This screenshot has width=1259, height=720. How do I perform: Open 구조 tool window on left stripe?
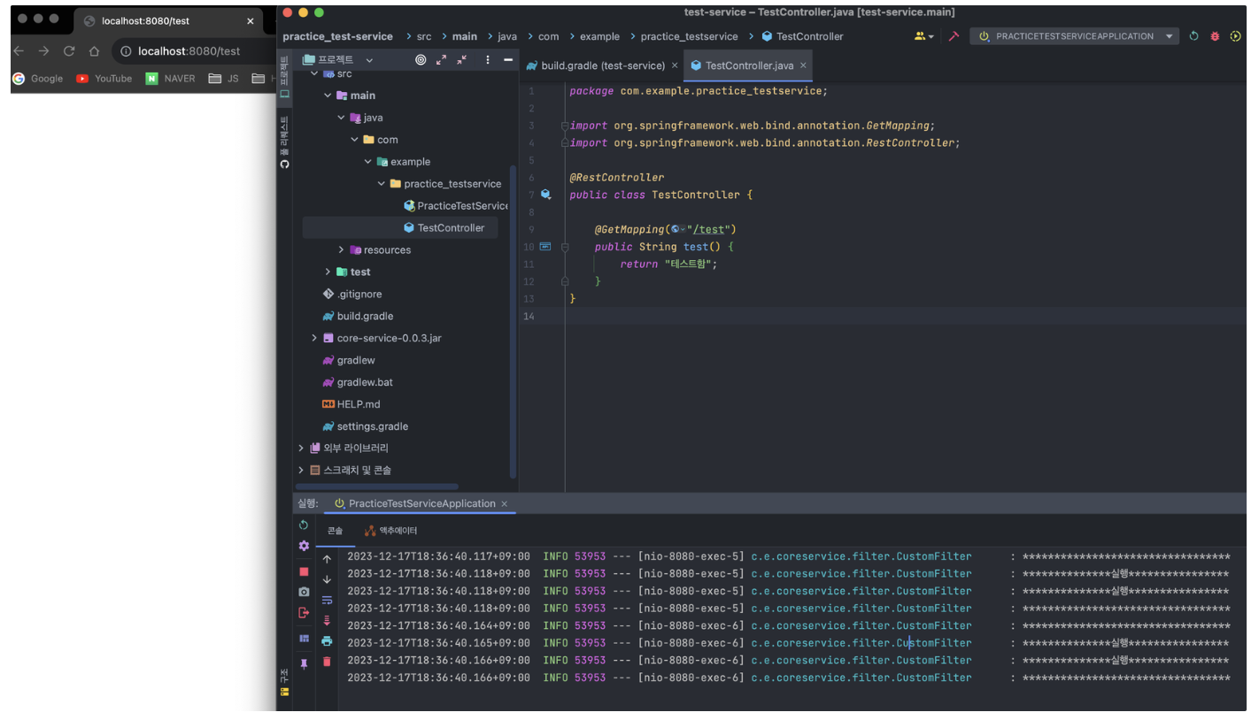tap(284, 683)
